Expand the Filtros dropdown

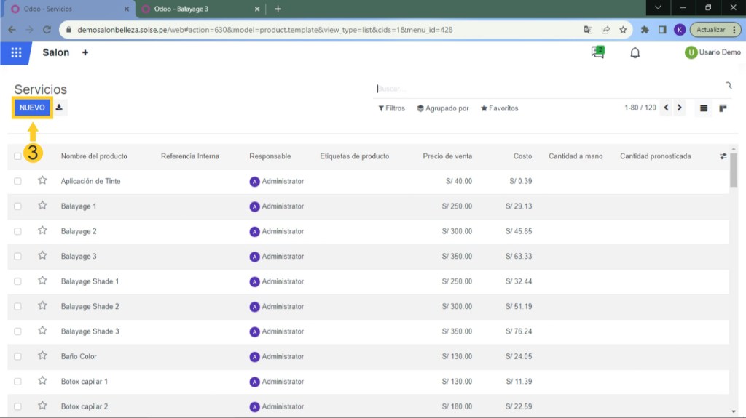coord(391,108)
